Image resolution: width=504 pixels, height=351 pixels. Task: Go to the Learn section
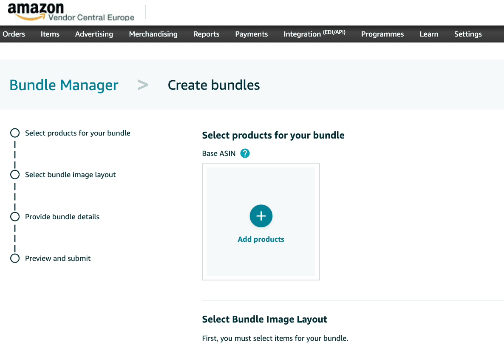429,34
